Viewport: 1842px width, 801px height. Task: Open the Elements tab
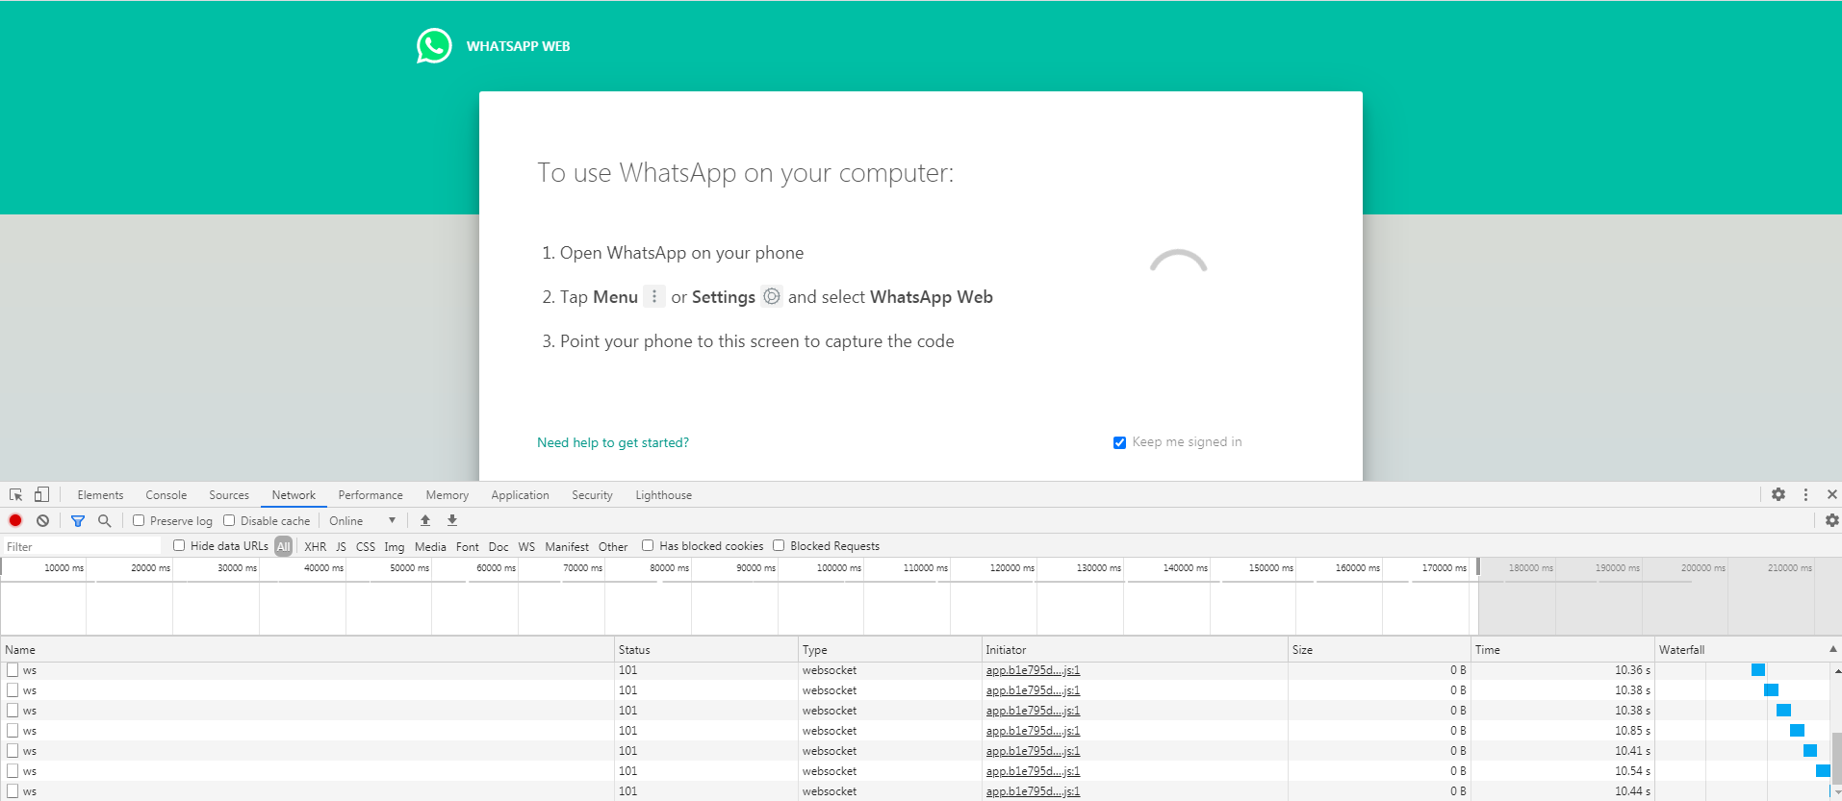[100, 495]
